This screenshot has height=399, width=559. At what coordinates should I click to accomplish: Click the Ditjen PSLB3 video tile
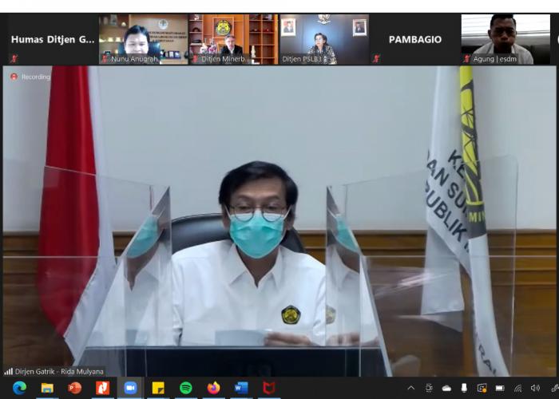(x=323, y=38)
